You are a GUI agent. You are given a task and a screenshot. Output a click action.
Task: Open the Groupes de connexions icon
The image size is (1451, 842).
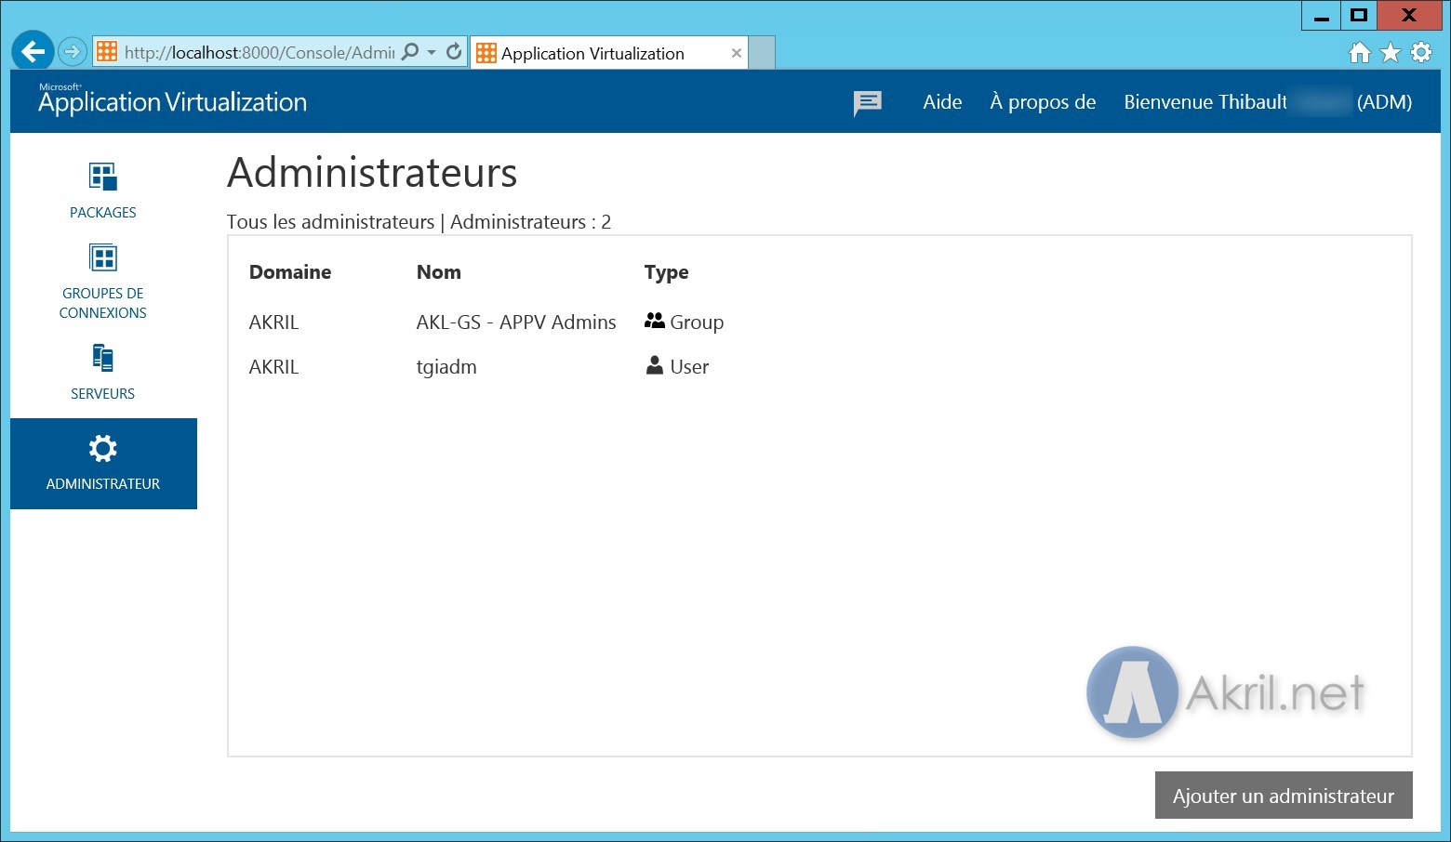pyautogui.click(x=102, y=257)
